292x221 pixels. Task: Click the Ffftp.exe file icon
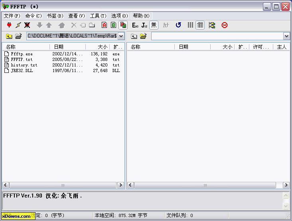[x=7, y=54]
